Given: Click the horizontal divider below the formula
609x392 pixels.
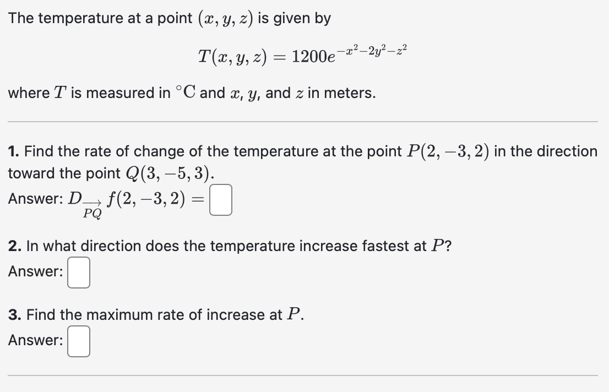Looking at the screenshot, I should pos(304,119).
